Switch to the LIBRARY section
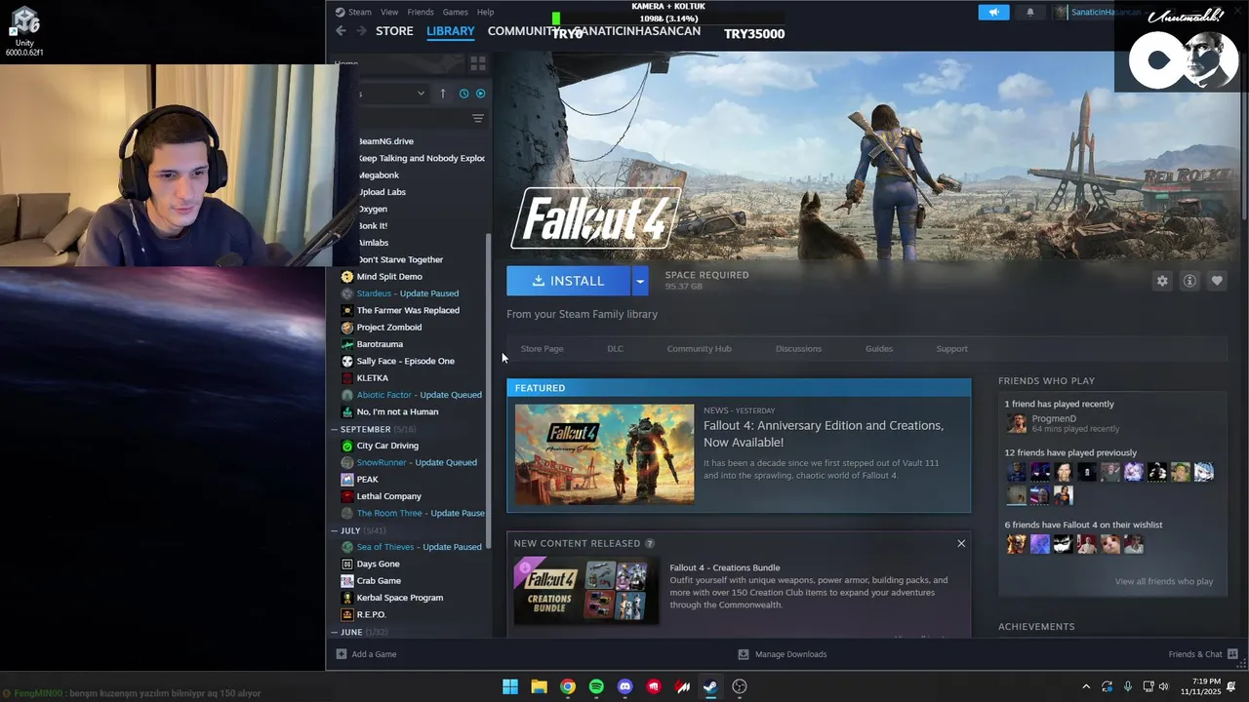The width and height of the screenshot is (1249, 702). tap(451, 31)
